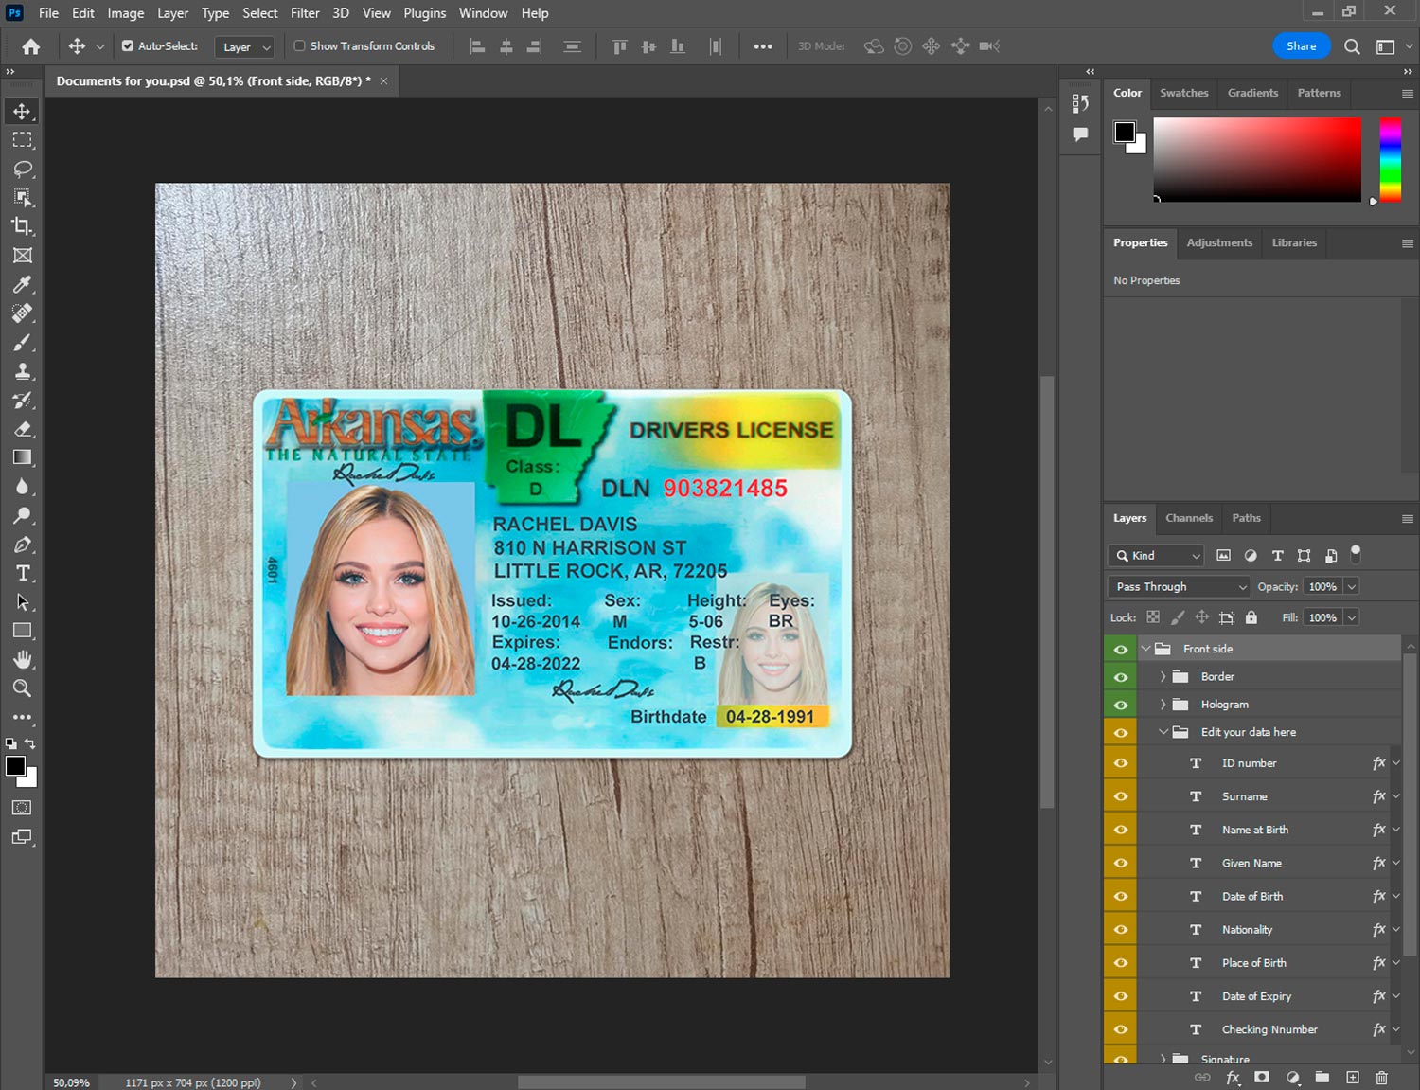Click the Share button
The height and width of the screenshot is (1090, 1420).
pos(1301,45)
